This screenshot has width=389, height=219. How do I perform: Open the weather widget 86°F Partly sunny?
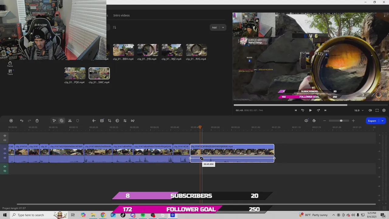[314, 215]
